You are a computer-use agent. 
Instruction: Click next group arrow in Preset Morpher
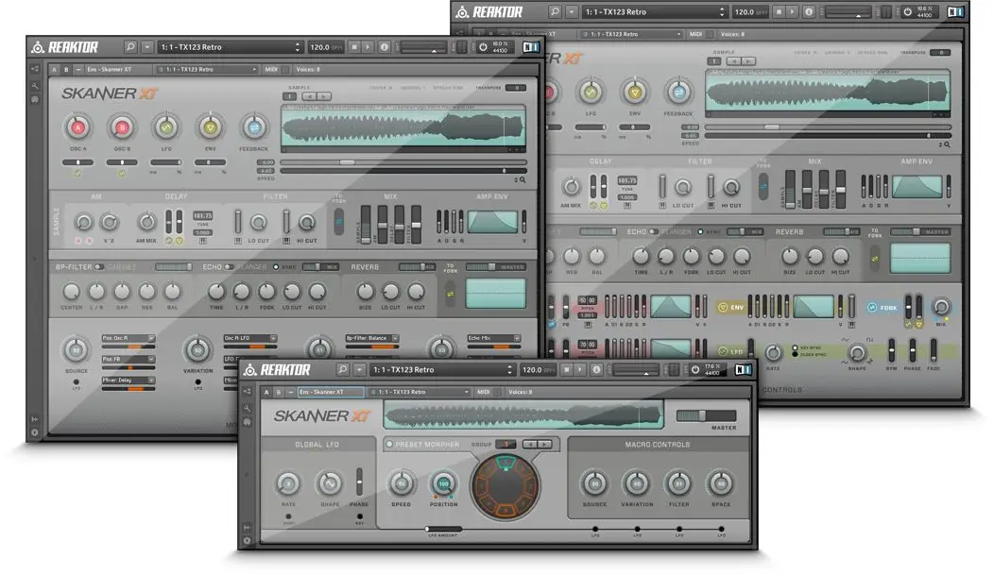(544, 445)
